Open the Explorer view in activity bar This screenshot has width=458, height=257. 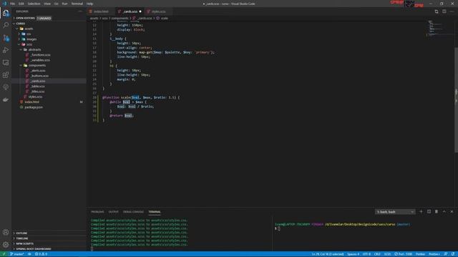tap(6, 13)
